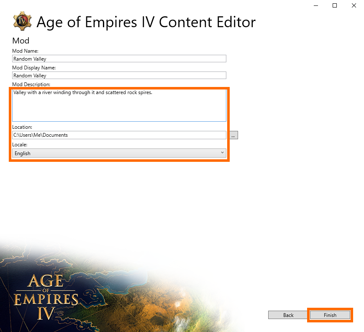The width and height of the screenshot is (364, 332).
Task: Click the "Mod Description:" label
Action: pyautogui.click(x=31, y=84)
